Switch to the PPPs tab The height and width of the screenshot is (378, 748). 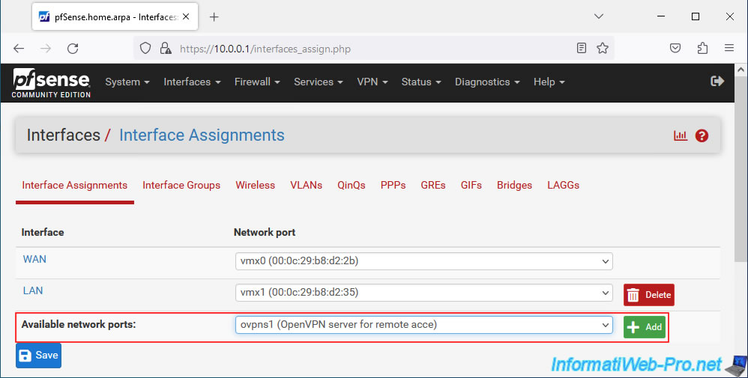pos(393,186)
